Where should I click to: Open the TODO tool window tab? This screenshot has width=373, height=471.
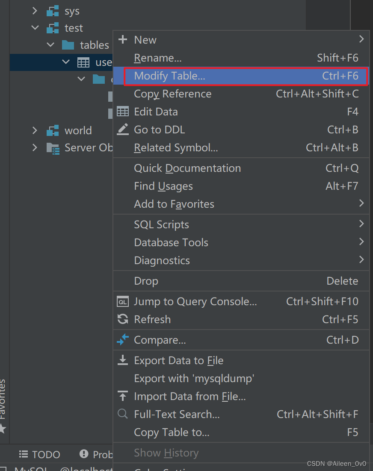click(x=40, y=454)
